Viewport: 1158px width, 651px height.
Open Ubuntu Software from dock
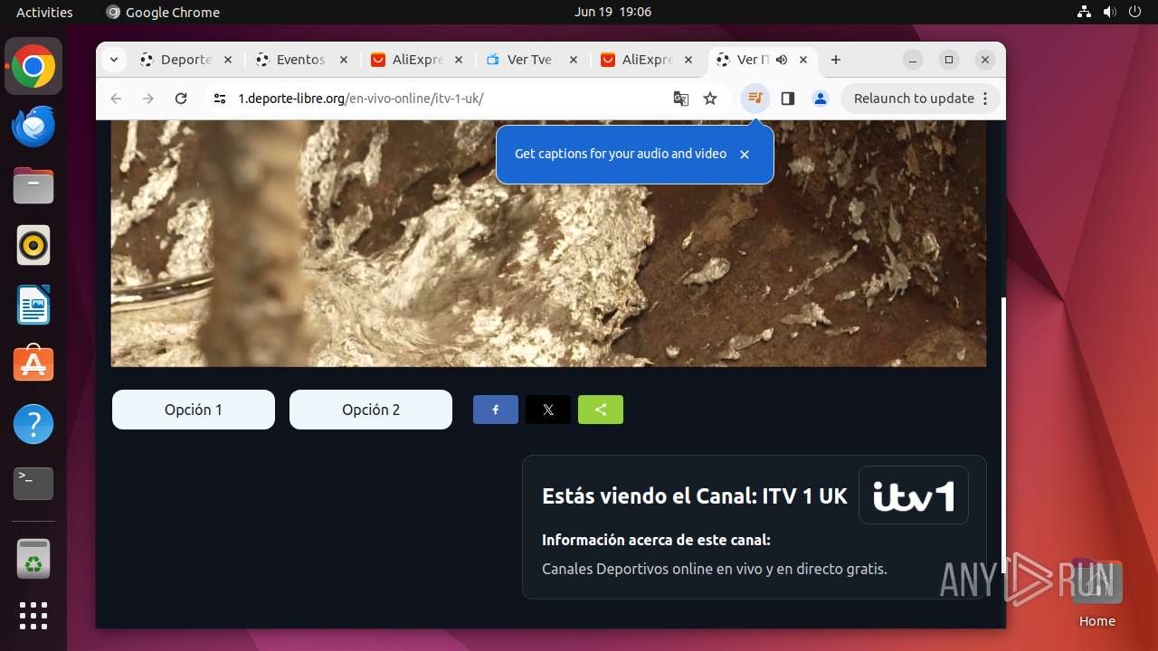tap(33, 364)
